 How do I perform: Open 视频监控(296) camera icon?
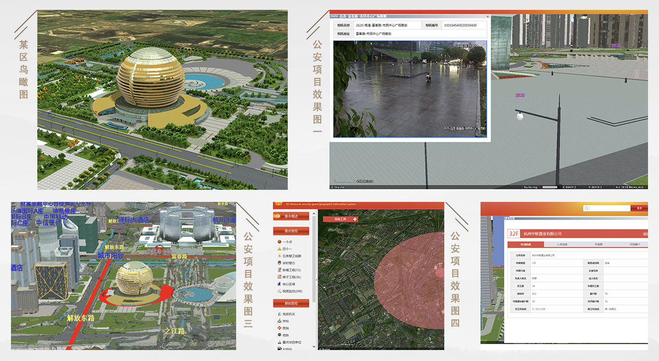(279, 291)
